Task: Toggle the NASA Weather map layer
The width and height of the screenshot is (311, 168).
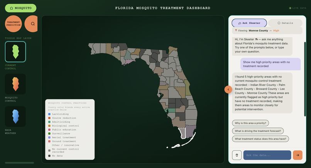Action: pos(15,116)
